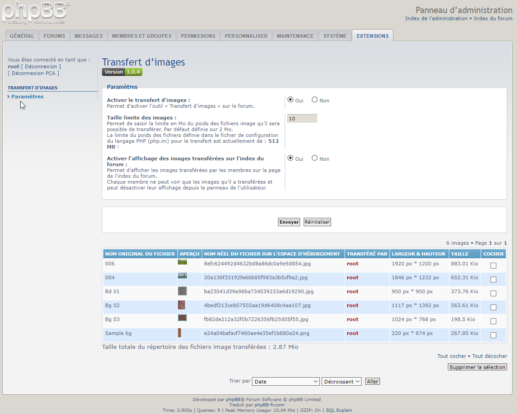This screenshot has width=517, height=414.
Task: Open thumbnail preview of Sample bg
Action: pyautogui.click(x=180, y=333)
